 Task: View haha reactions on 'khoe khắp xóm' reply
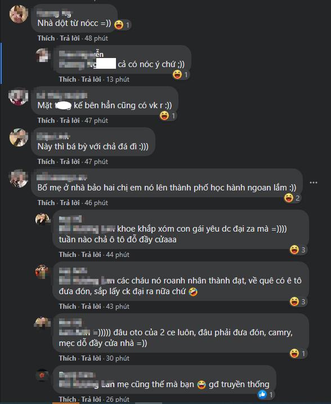(298, 250)
